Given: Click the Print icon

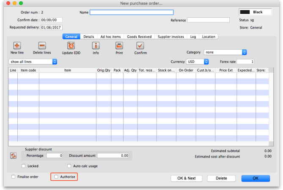Looking at the screenshot, I should pyautogui.click(x=119, y=46).
